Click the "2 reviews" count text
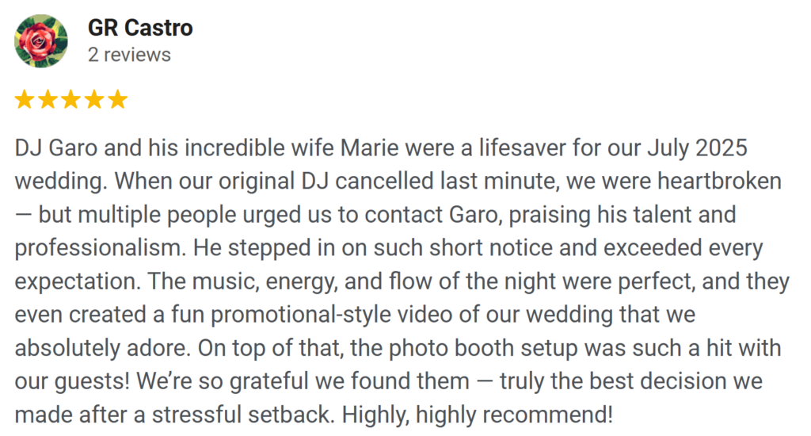 pyautogui.click(x=129, y=55)
